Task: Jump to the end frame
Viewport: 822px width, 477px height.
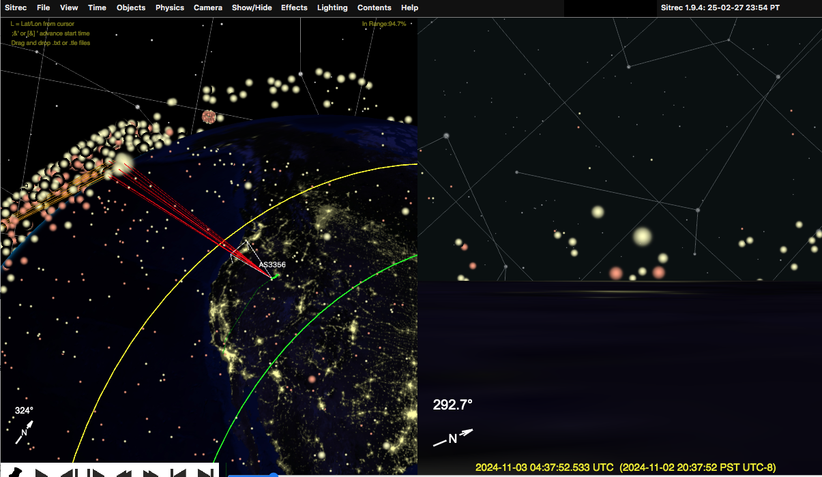Action: pos(205,472)
